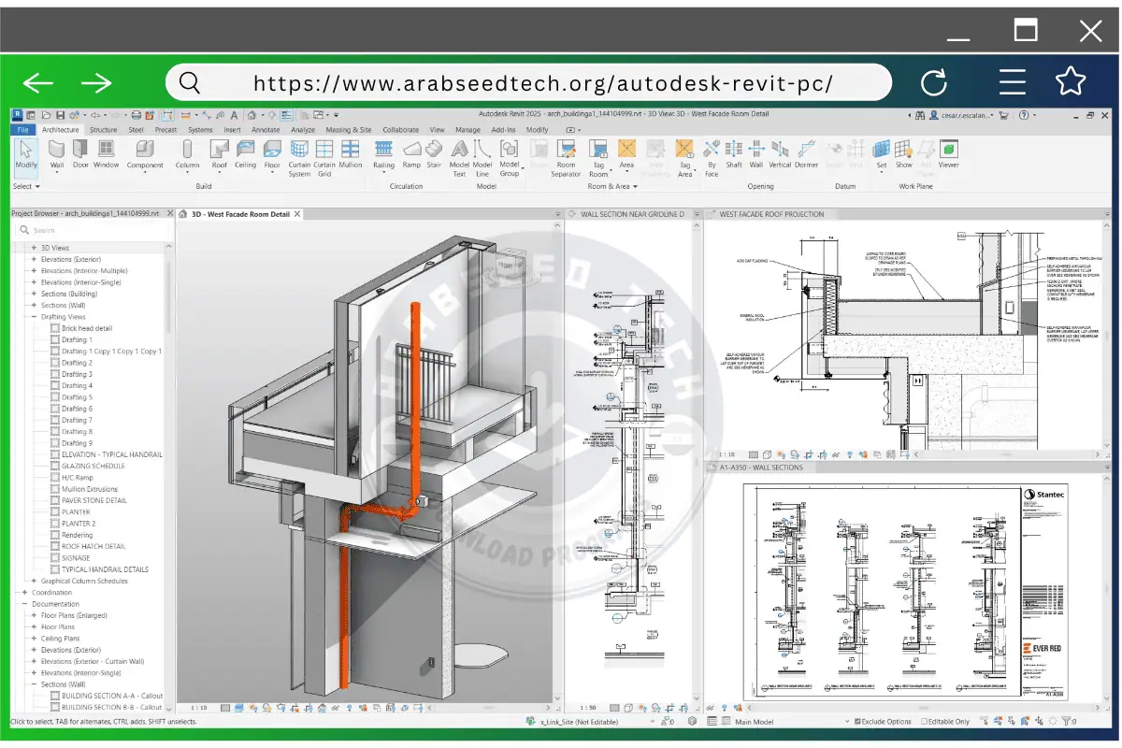Expand the 3D Views tree node

coord(34,248)
